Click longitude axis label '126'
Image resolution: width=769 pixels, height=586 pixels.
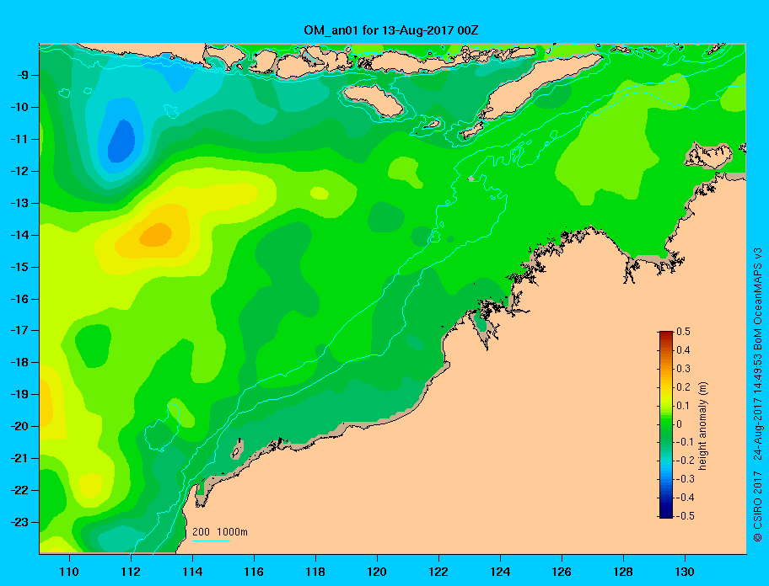coord(562,572)
